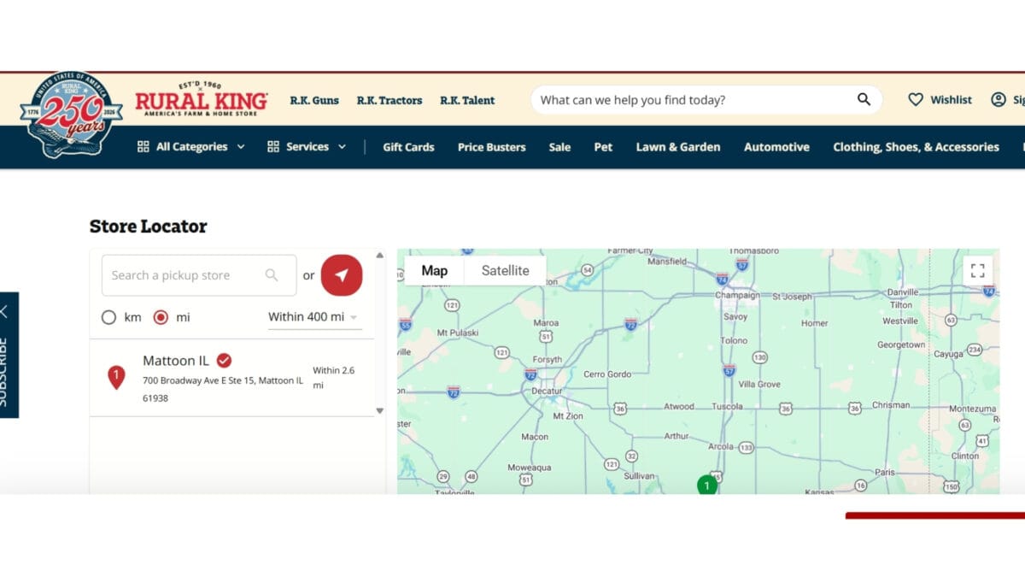
Task: Click the red Mattoon store pin marker
Action: click(116, 377)
